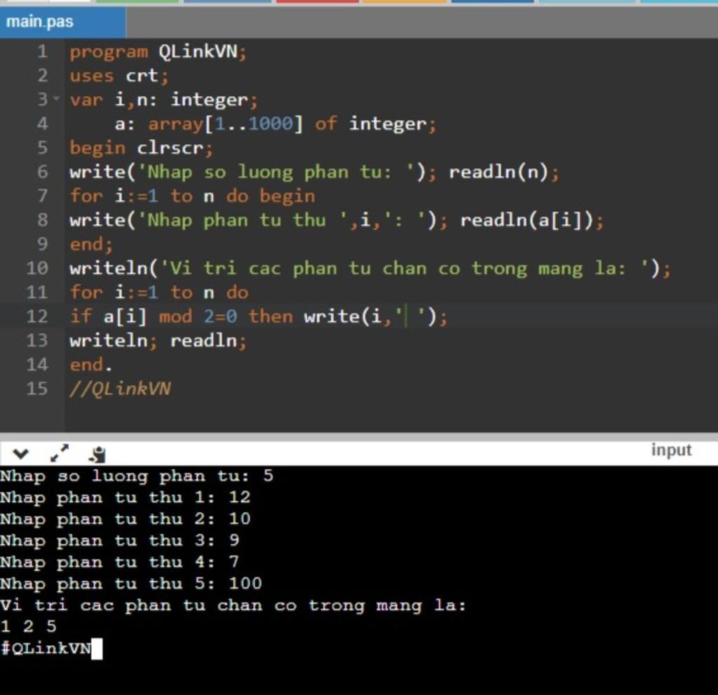Collapse the var block fold arrow at line 3
Image resolution: width=718 pixels, height=695 pixels.
(x=56, y=98)
